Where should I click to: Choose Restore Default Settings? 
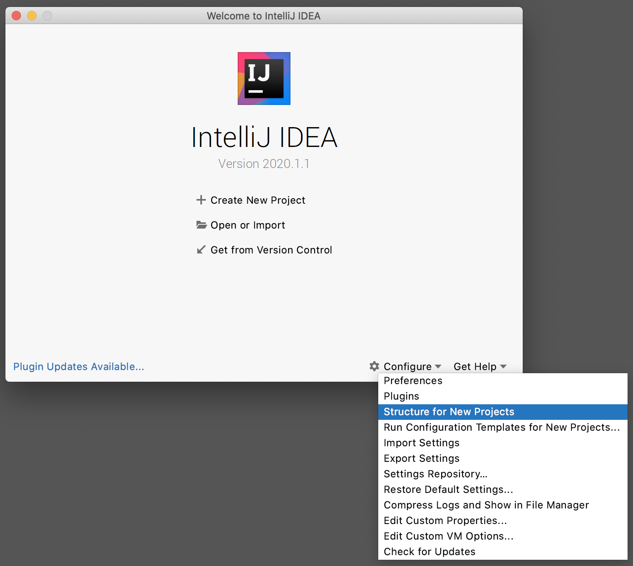pyautogui.click(x=448, y=489)
